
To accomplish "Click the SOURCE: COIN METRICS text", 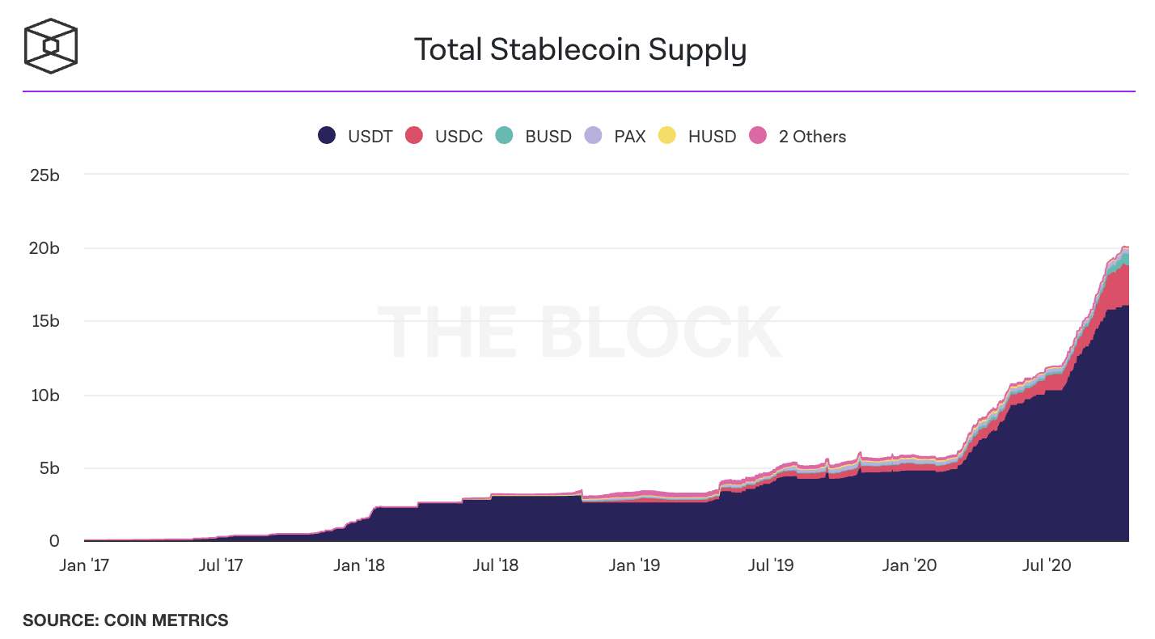I will coord(125,620).
